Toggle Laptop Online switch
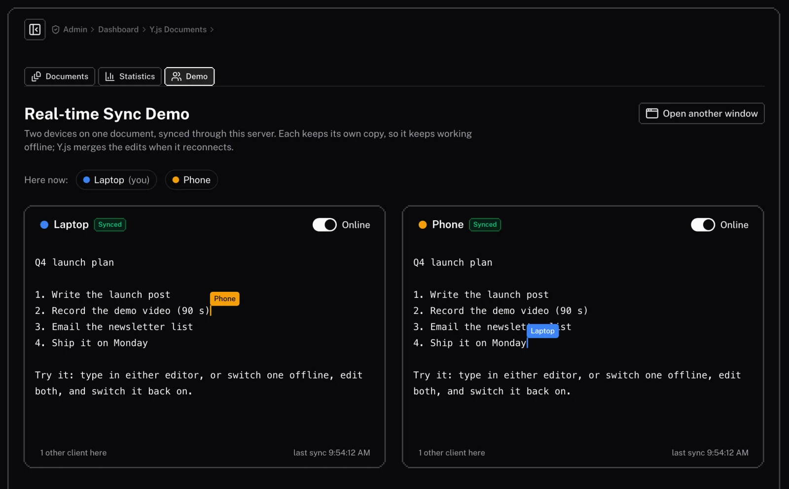This screenshot has width=789, height=489. coord(324,225)
